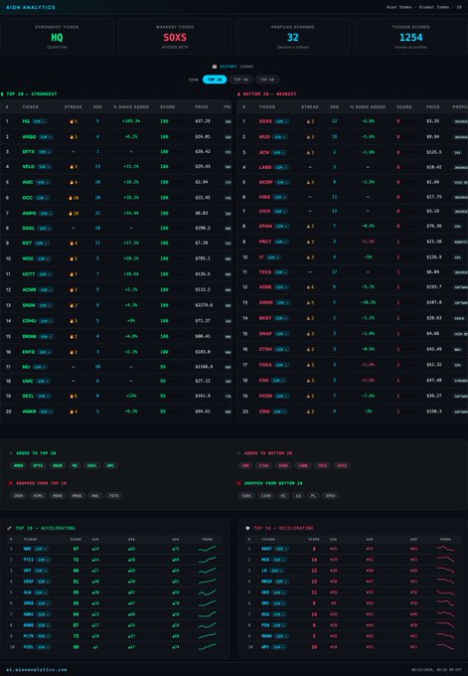Sort strongest table by Streak column

74,107
